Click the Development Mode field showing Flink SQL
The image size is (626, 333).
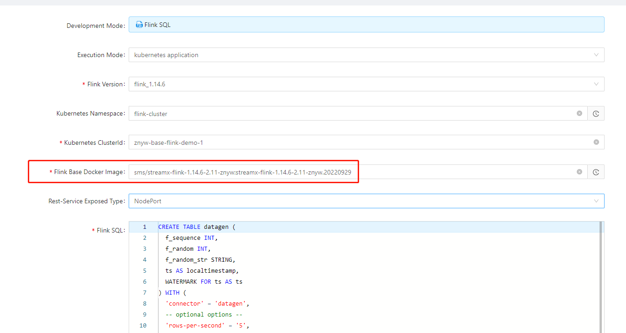coord(319,24)
